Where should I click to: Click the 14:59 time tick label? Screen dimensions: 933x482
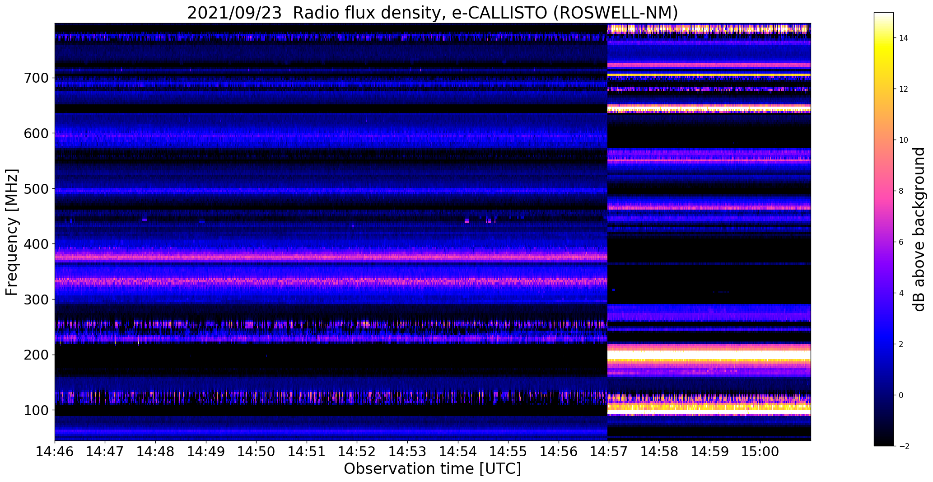[x=710, y=452]
